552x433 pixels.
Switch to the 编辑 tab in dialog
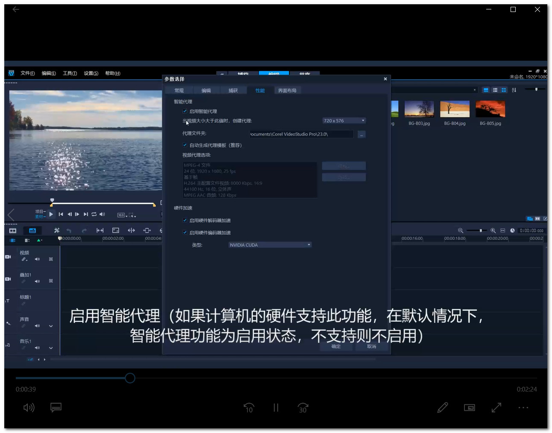206,91
